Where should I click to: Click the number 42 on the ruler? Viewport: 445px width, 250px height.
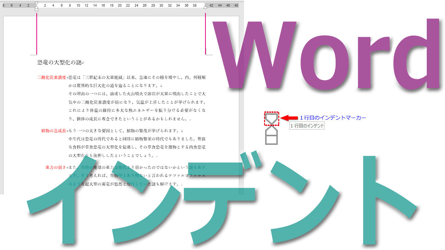click(211, 5)
